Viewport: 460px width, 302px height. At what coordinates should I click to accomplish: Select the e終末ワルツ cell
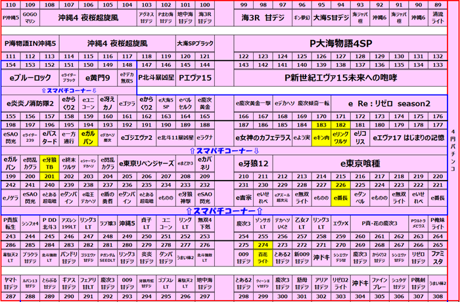[x=68, y=163]
